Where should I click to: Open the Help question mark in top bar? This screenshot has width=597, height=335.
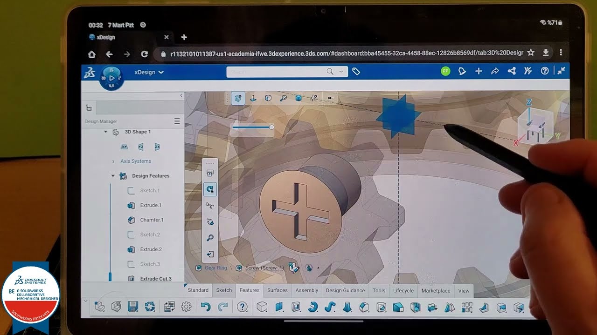(x=544, y=71)
